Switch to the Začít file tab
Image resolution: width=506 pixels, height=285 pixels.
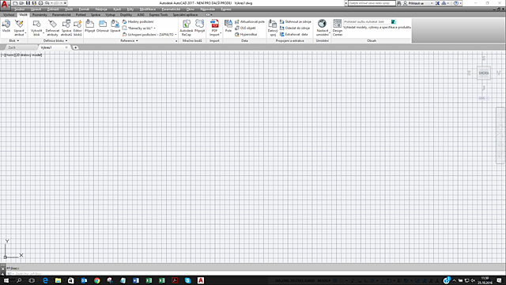pos(12,47)
